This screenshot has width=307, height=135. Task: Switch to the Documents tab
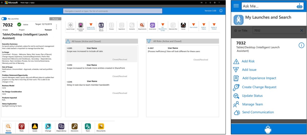101,126
